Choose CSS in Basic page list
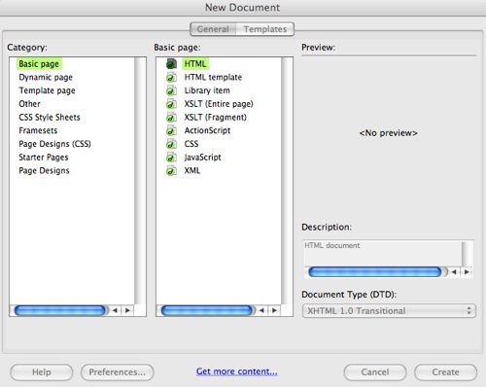 [x=191, y=144]
